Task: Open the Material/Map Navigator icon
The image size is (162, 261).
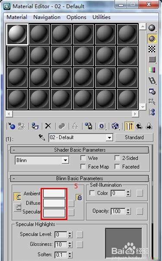Action: point(152,112)
